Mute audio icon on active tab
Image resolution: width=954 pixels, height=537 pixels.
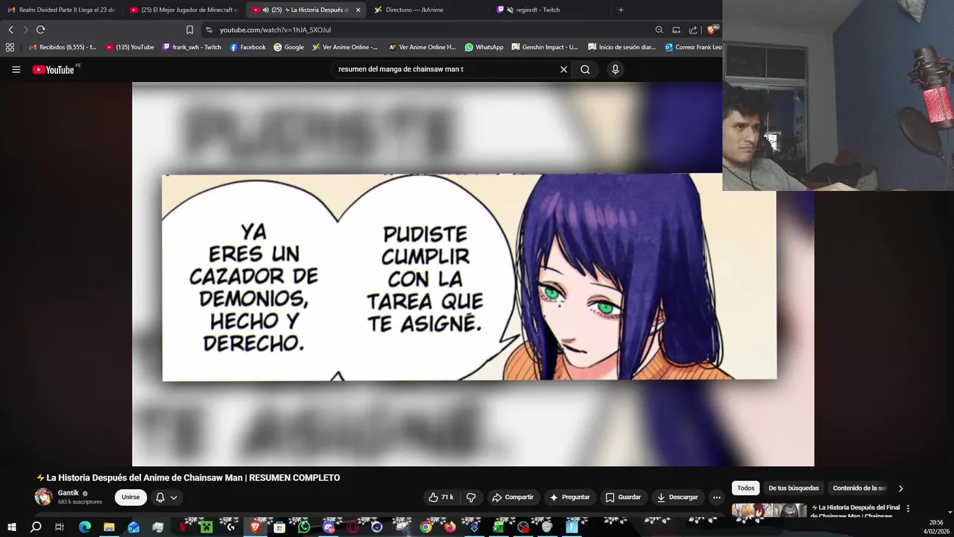265,10
